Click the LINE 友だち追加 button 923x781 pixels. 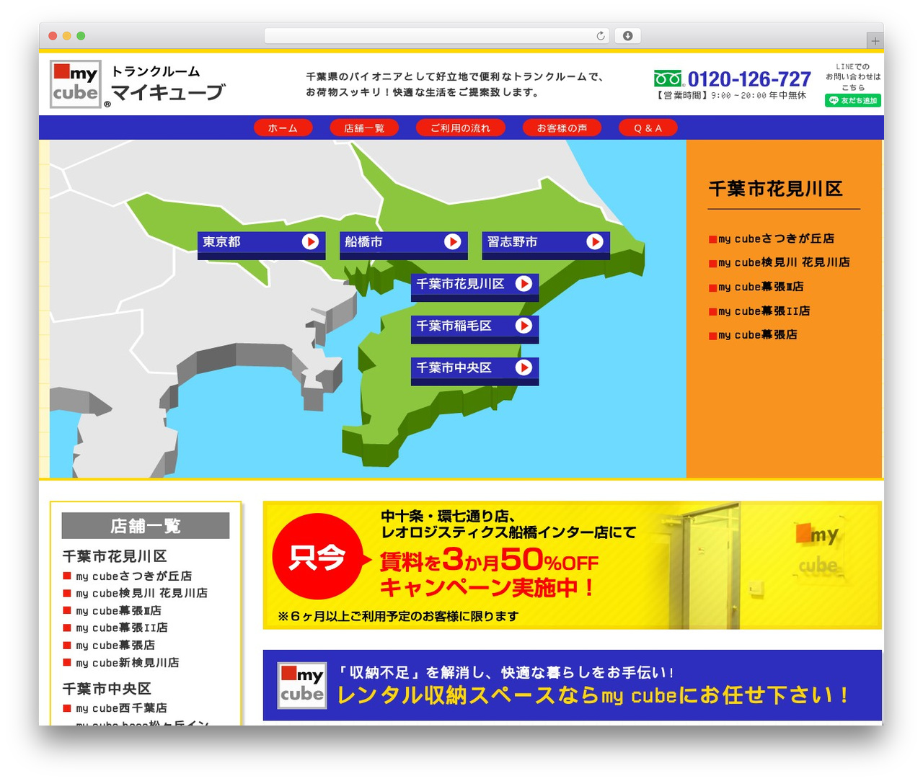[853, 101]
